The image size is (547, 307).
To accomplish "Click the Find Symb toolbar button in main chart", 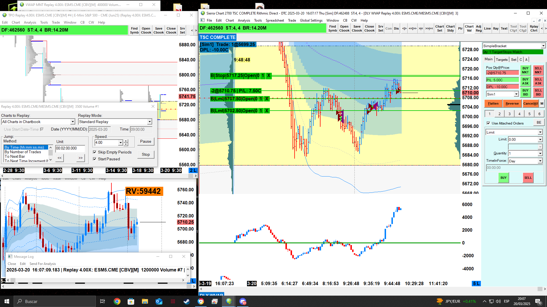I will pos(332,28).
